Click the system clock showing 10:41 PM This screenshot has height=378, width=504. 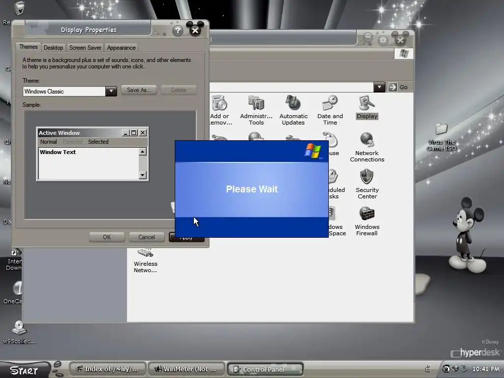click(x=486, y=369)
